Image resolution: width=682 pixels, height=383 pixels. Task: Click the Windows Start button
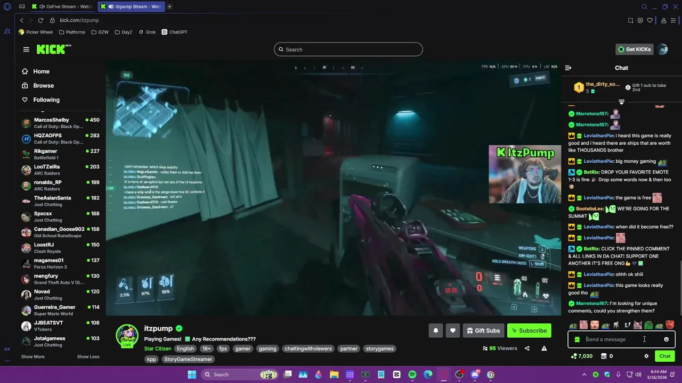coord(192,374)
